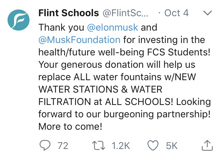Click the Flint Schools display name
The image size is (220, 160).
(x=69, y=13)
